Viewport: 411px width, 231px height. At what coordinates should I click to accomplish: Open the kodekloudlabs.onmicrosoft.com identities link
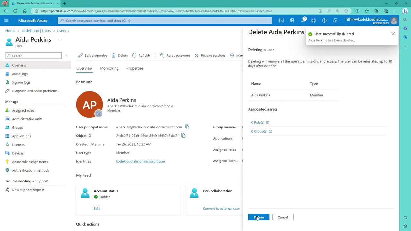[140, 161]
